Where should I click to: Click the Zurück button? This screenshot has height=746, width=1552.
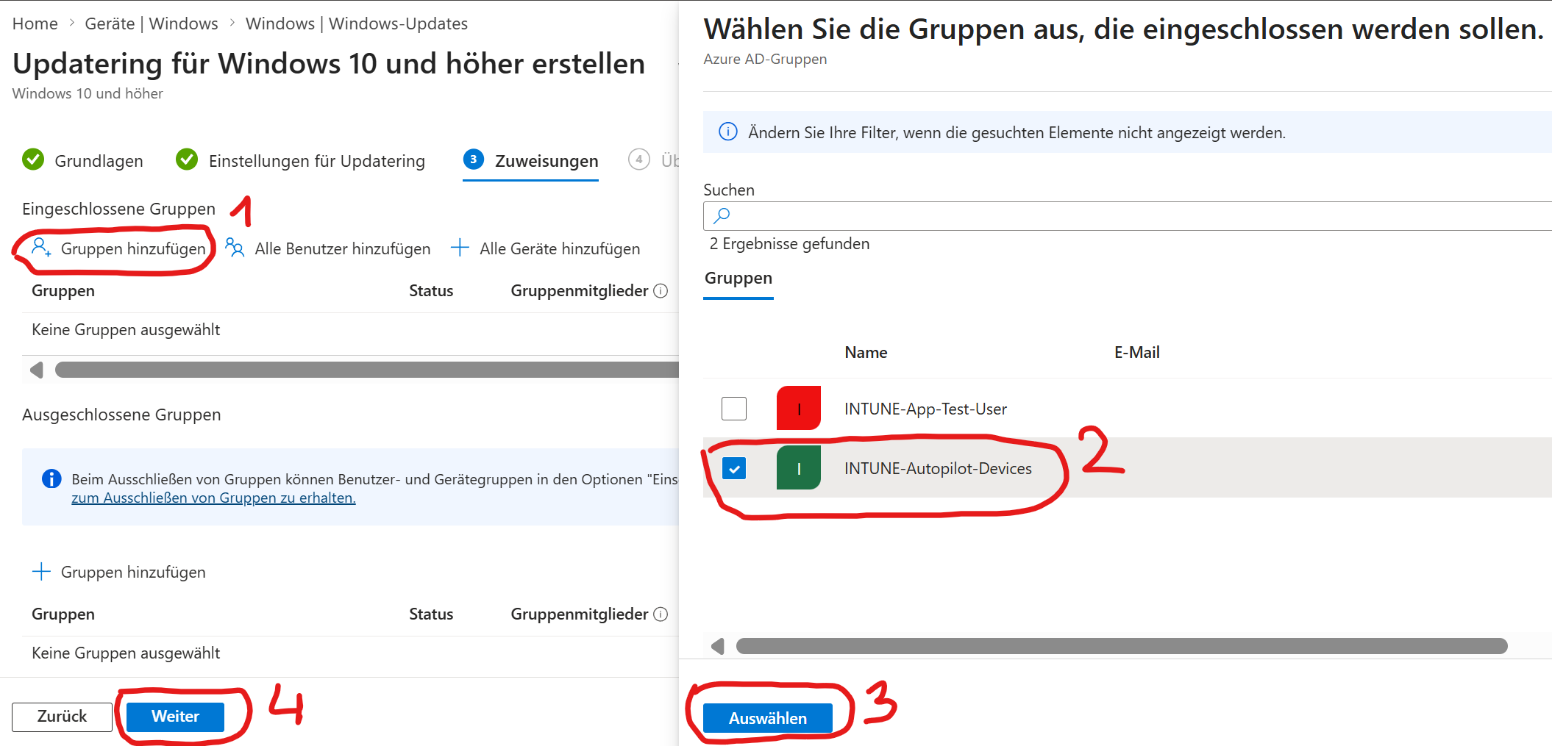(62, 717)
